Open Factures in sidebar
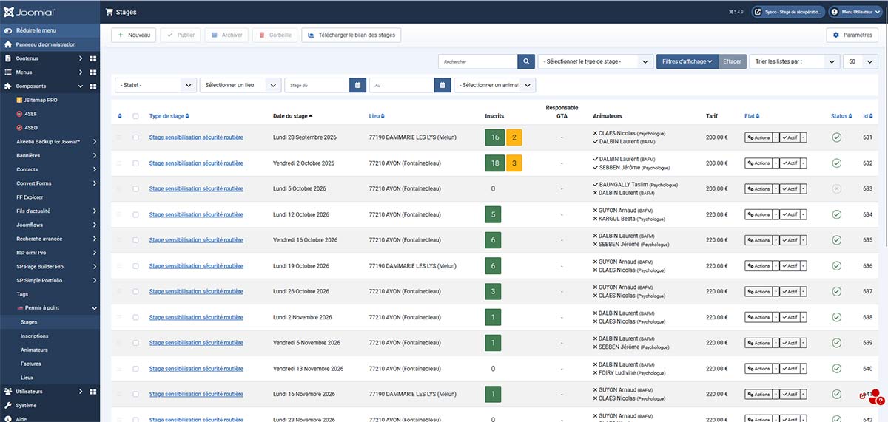 coord(31,364)
